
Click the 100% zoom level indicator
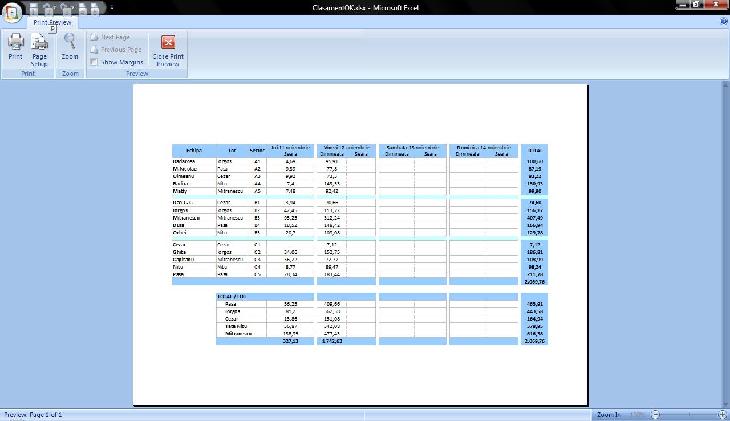tap(637, 415)
